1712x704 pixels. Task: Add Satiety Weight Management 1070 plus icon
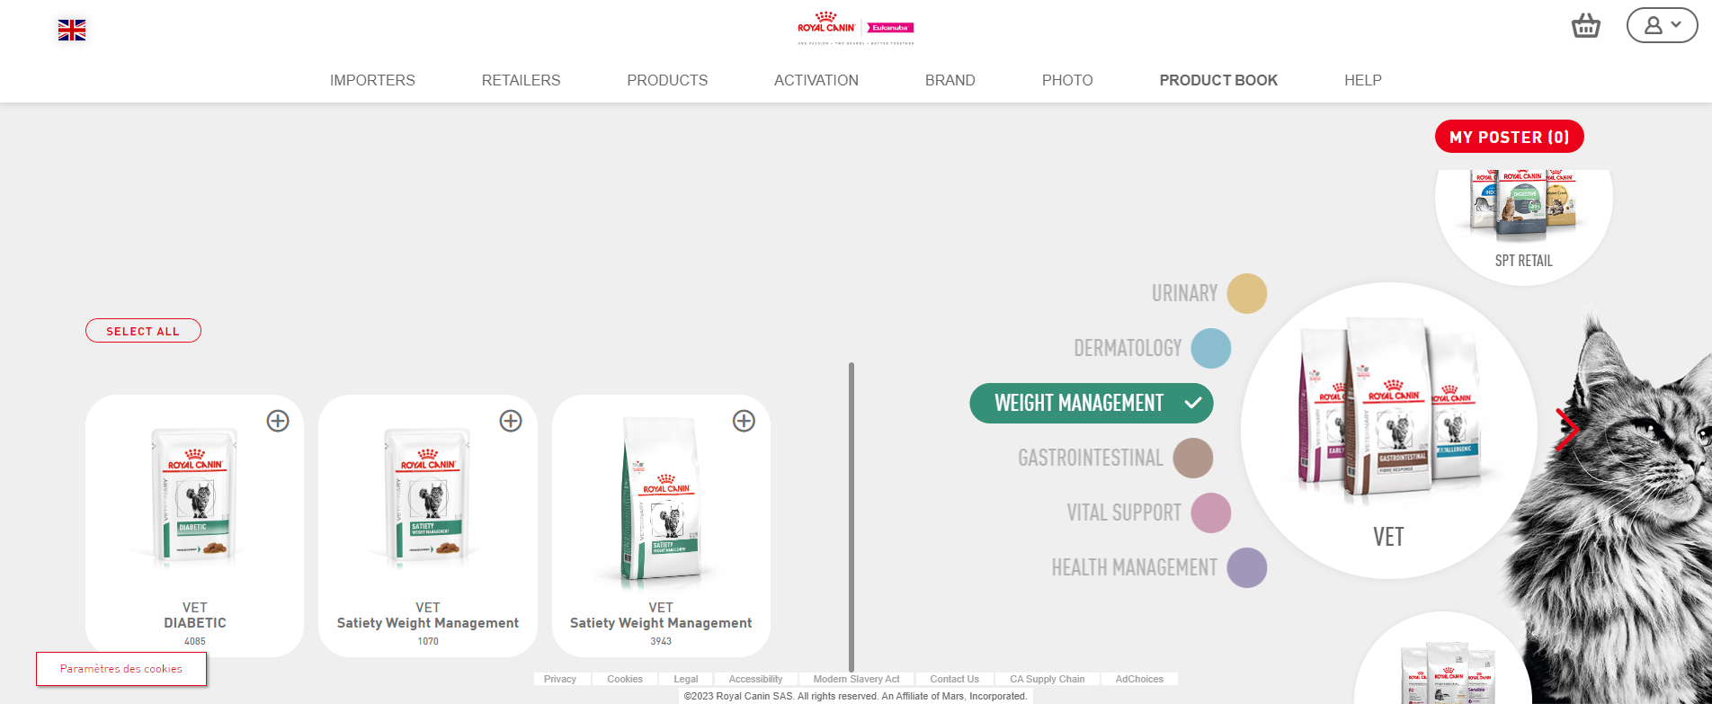(x=511, y=421)
